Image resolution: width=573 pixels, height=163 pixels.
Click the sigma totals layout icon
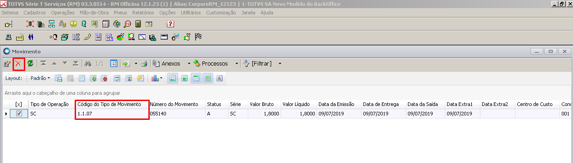pos(128,78)
